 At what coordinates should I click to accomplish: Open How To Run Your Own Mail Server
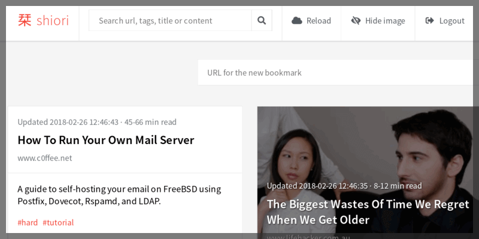tap(106, 140)
